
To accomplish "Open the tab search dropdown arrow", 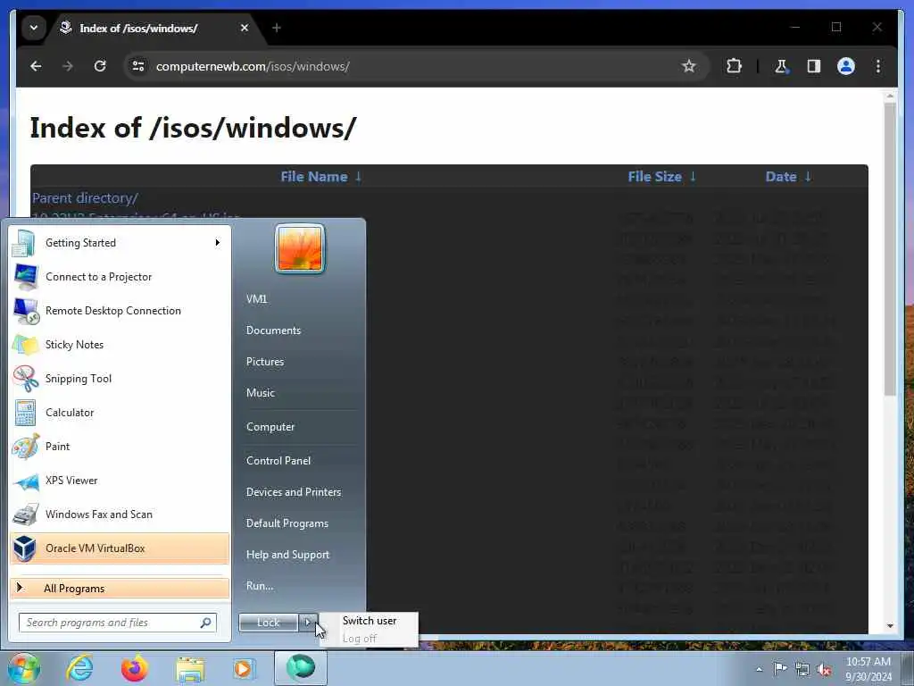I will pyautogui.click(x=34, y=28).
